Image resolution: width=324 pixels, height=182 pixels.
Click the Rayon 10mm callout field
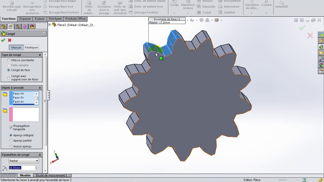click(173, 22)
